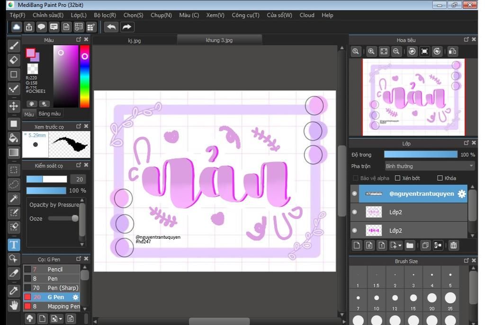Select the Text tool
Image resolution: width=485 pixels, height=325 pixels.
[x=14, y=244]
